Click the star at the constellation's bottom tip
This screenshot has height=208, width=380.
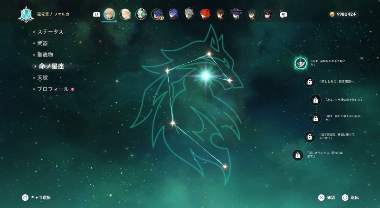225,166
